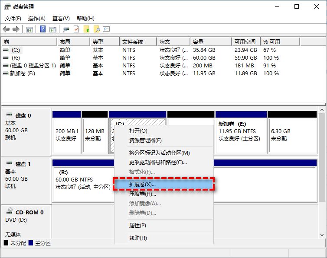Click the show/hide action pane icon
This screenshot has width=327, height=258.
[x=53, y=29]
